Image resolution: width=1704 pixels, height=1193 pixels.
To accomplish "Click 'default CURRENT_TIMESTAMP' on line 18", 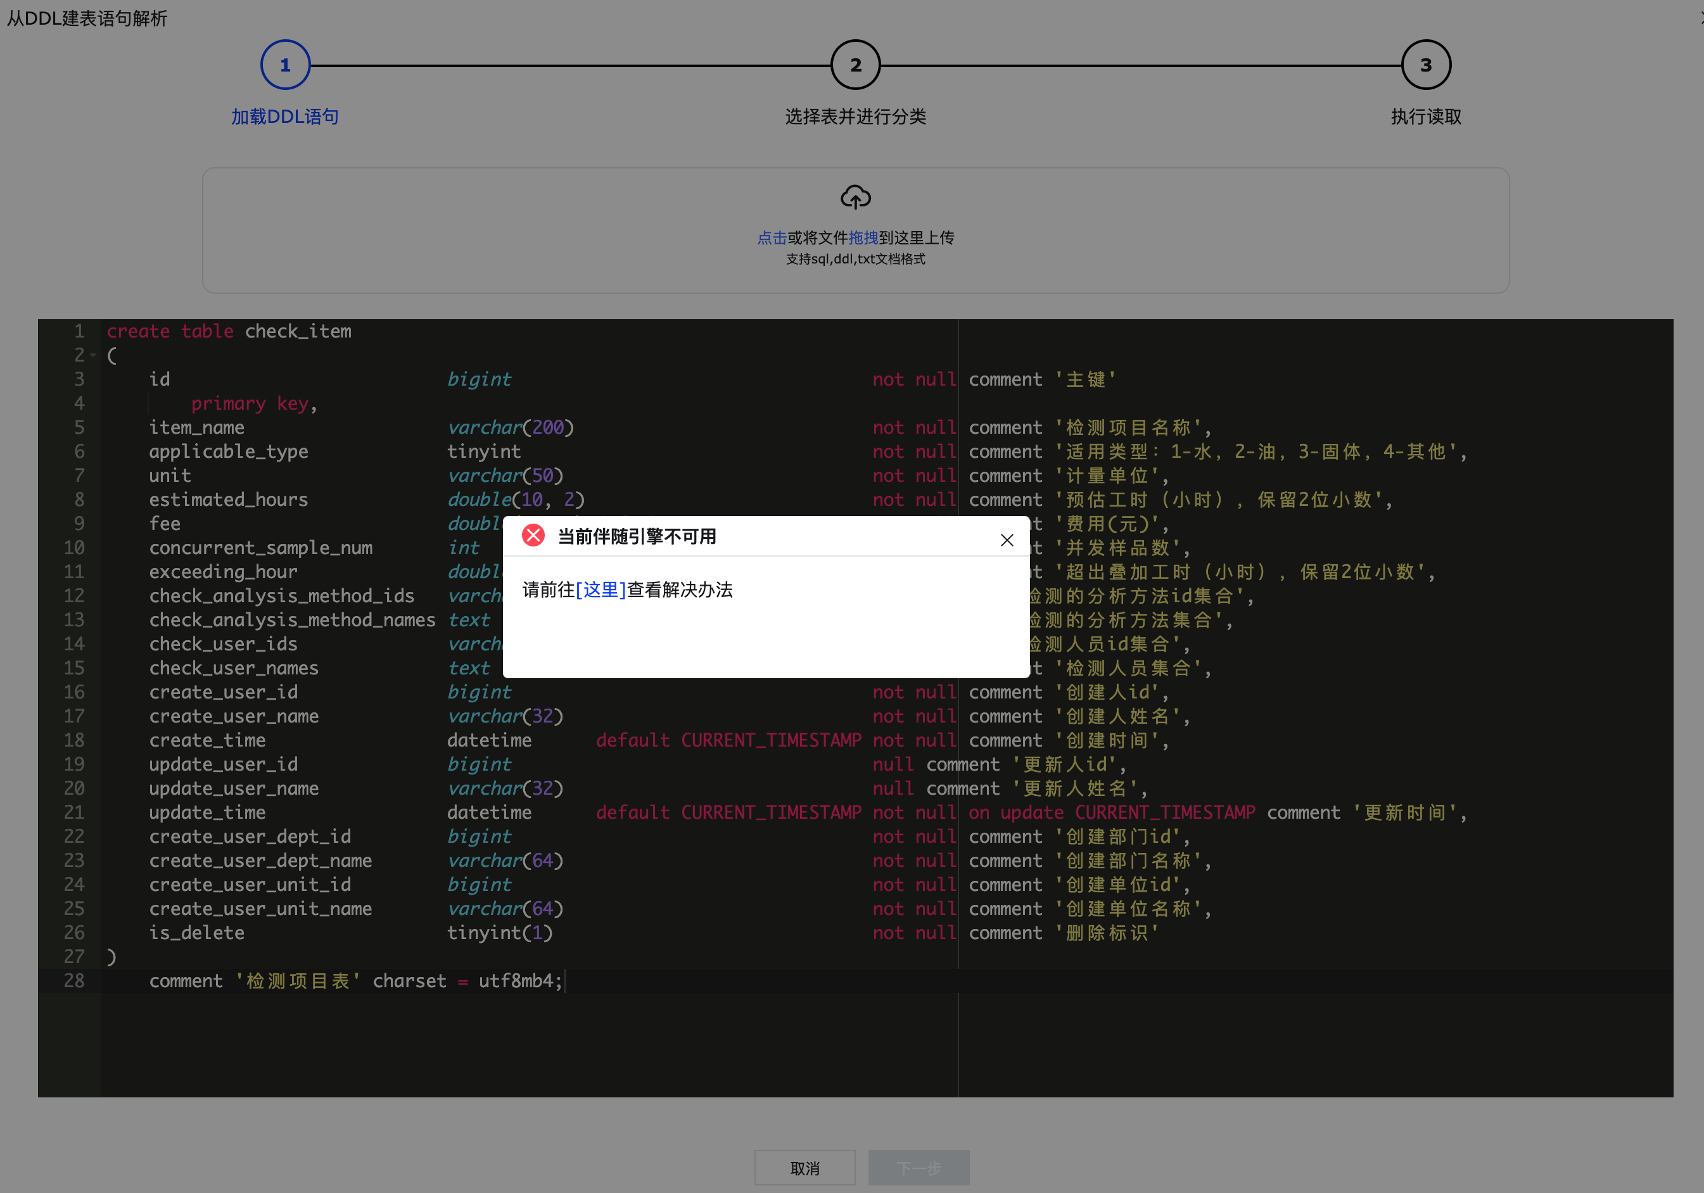I will point(729,740).
